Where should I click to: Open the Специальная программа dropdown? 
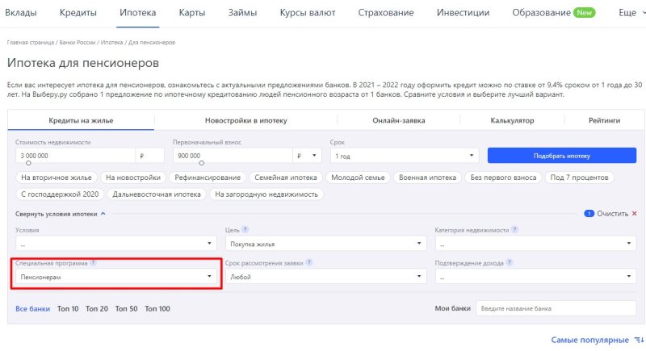[x=115, y=277]
